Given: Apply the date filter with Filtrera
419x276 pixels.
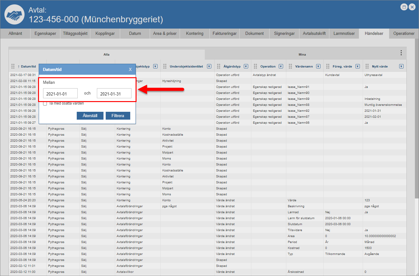Looking at the screenshot, I should (x=118, y=116).
